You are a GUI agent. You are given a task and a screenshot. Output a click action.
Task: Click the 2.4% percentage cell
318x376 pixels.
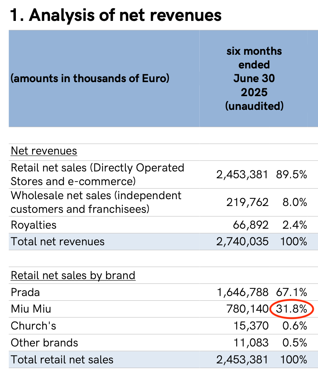(295, 225)
